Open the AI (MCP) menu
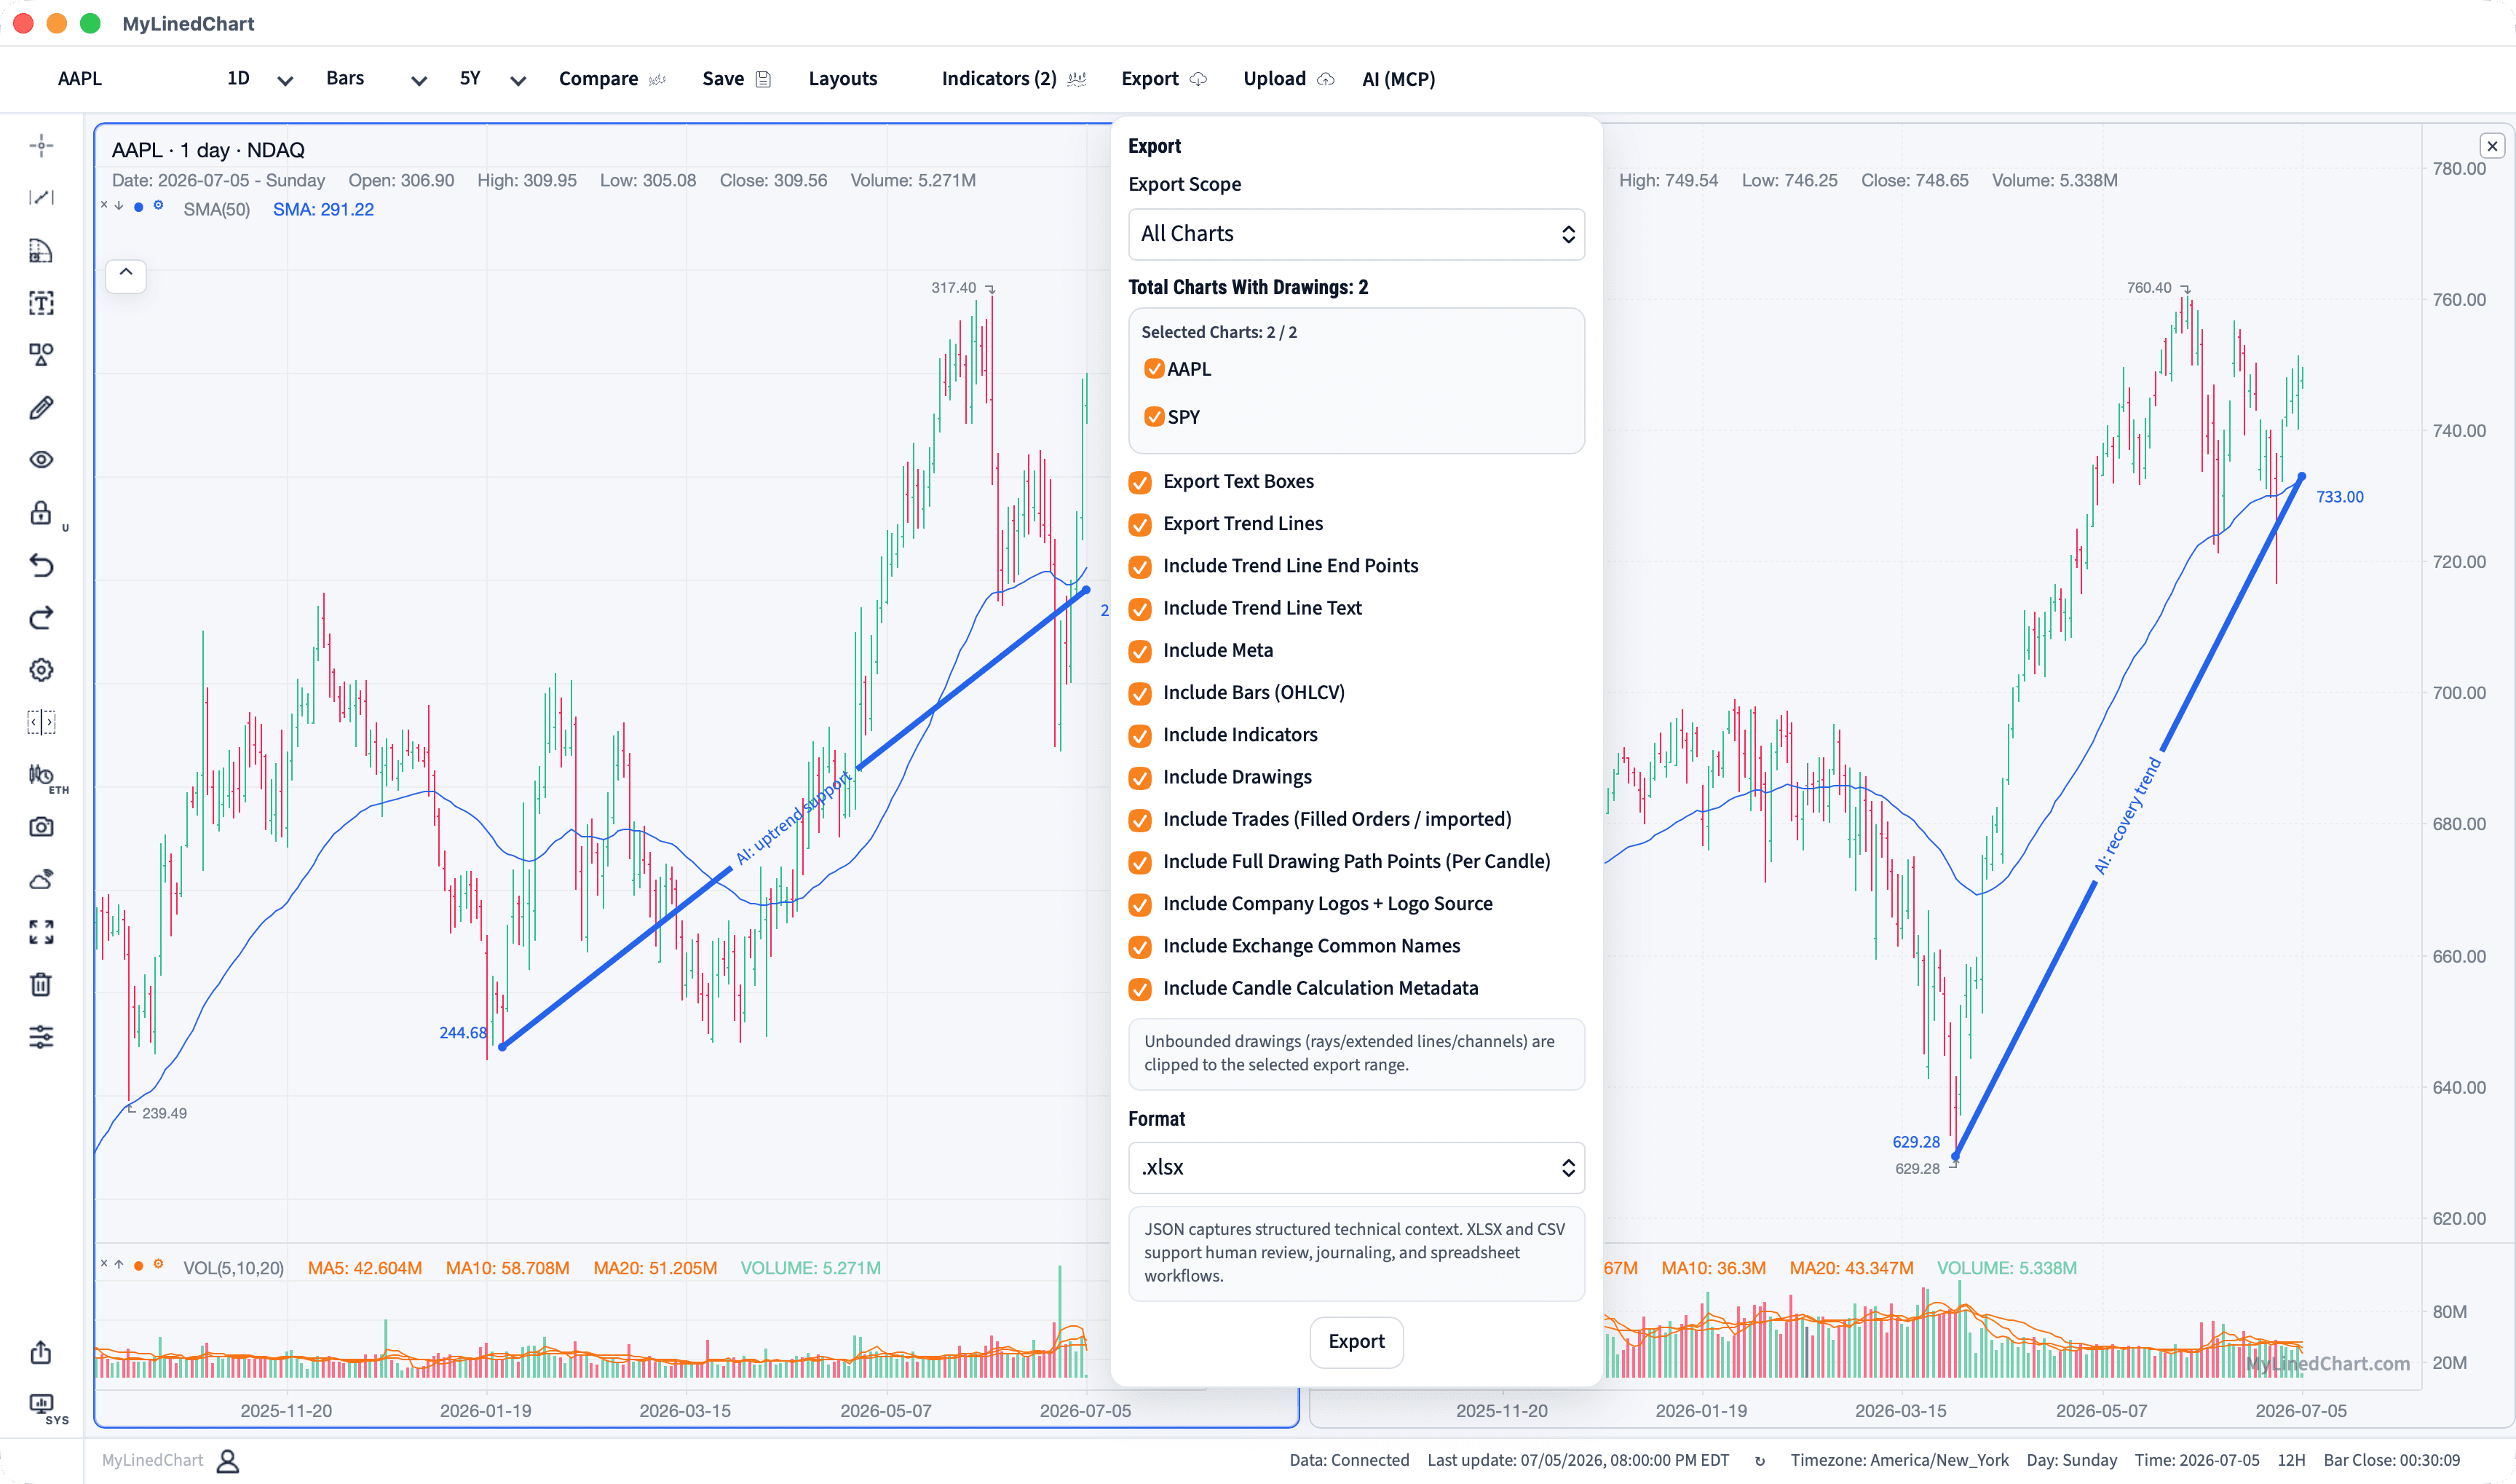The image size is (2516, 1484). [x=1399, y=79]
